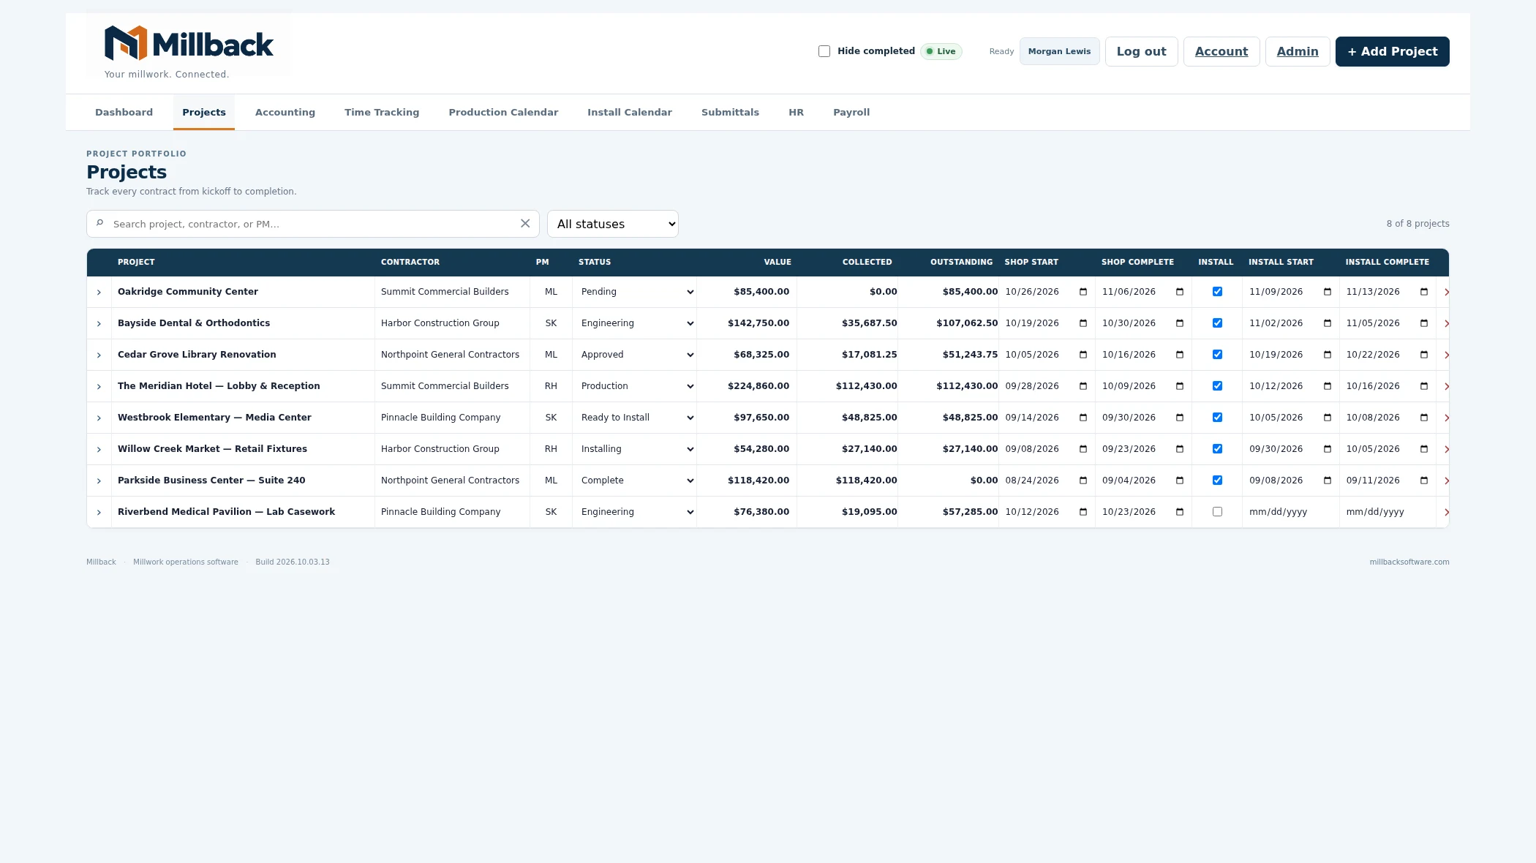Click the Log out button
This screenshot has height=863, width=1536.
[x=1141, y=51]
